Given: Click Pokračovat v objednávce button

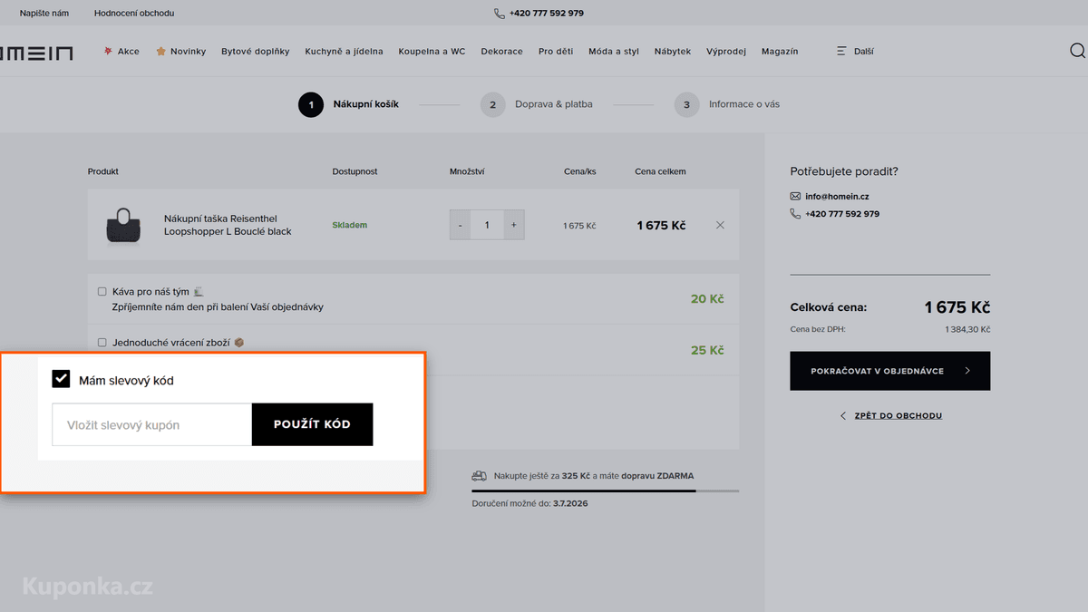Looking at the screenshot, I should click(889, 371).
